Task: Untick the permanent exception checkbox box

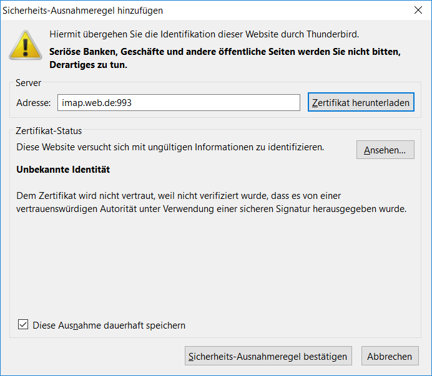Action: (x=24, y=325)
